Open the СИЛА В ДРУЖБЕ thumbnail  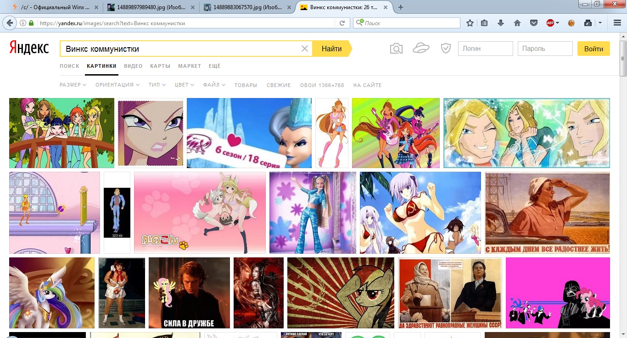189,293
